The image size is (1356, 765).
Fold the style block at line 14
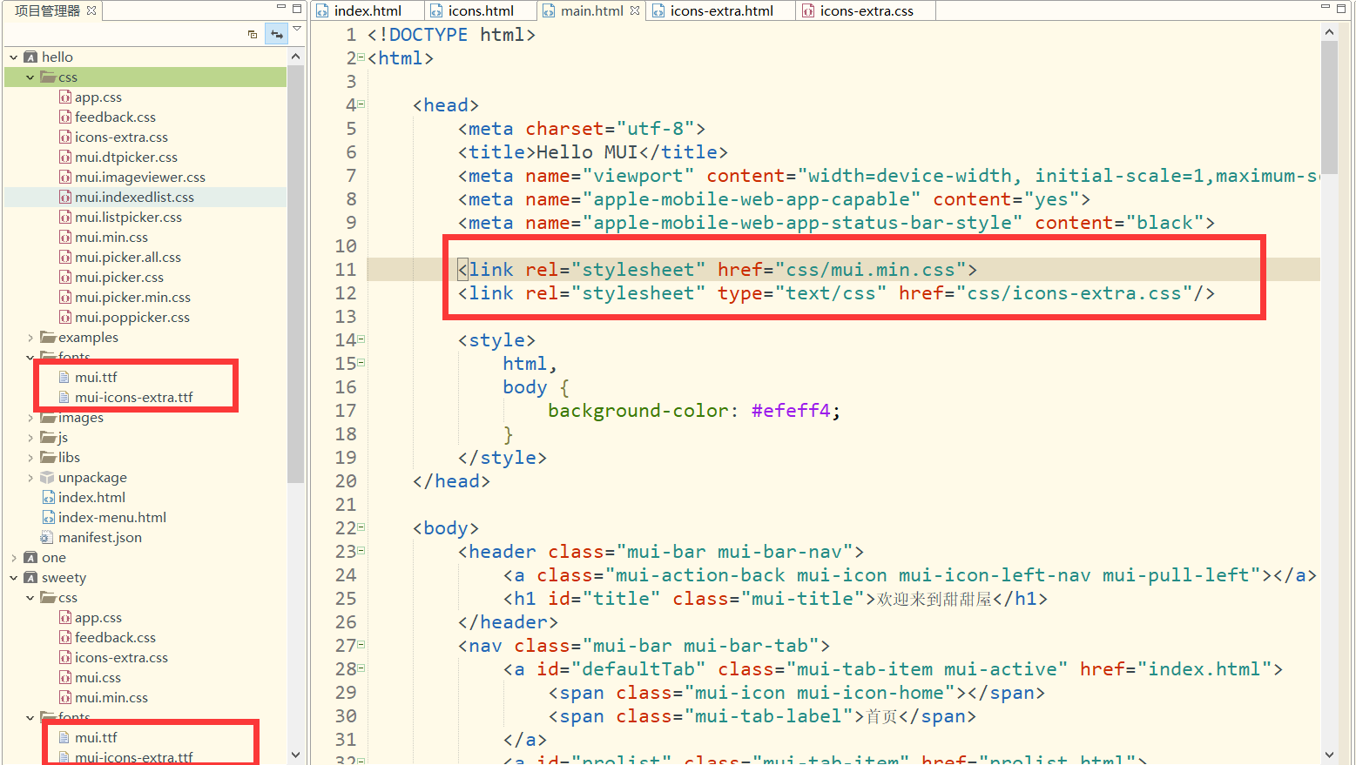[x=361, y=339]
